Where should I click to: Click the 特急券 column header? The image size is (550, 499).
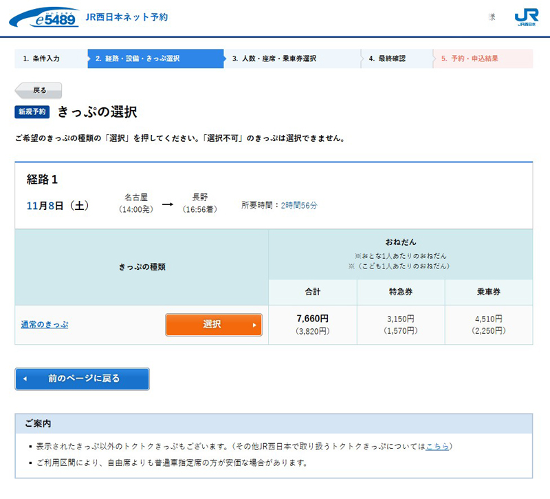coord(401,292)
